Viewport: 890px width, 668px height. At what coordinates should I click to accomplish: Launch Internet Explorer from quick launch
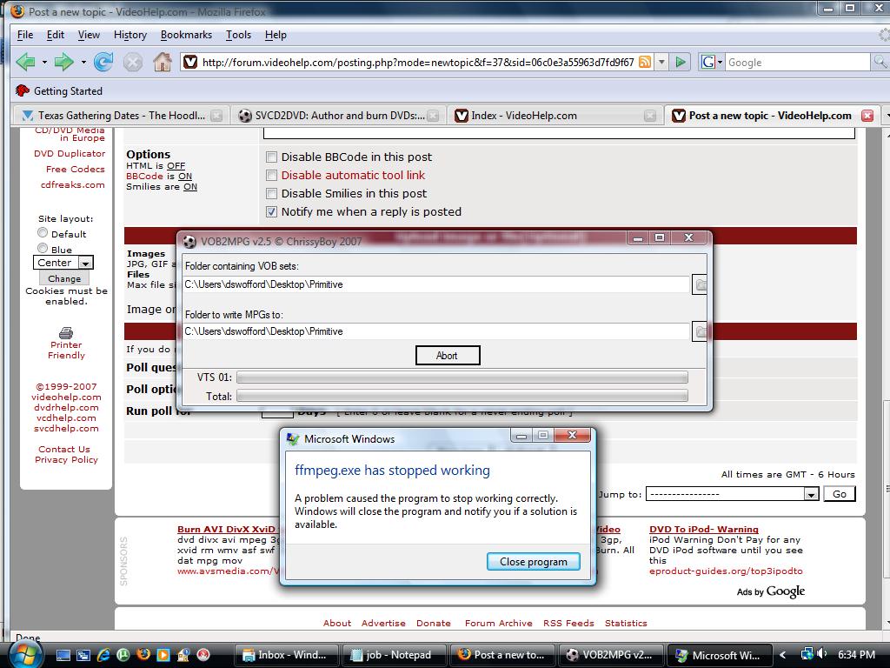(x=103, y=655)
